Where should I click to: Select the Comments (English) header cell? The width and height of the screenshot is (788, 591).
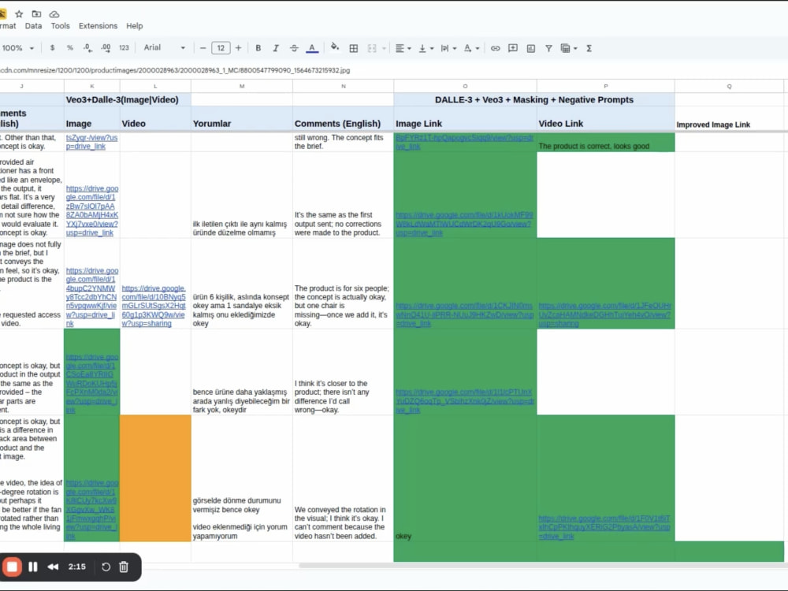(344, 119)
